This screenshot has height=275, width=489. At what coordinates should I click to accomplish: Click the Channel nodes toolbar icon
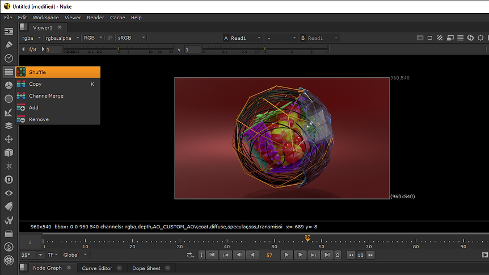click(x=9, y=72)
